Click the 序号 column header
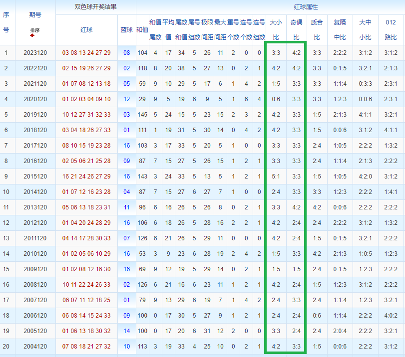Image resolution: width=405 pixels, height=357 pixels. [x=6, y=22]
